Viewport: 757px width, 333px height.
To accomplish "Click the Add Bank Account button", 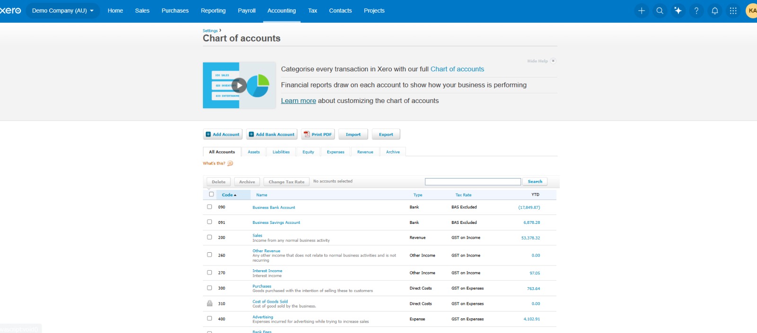I will click(272, 134).
